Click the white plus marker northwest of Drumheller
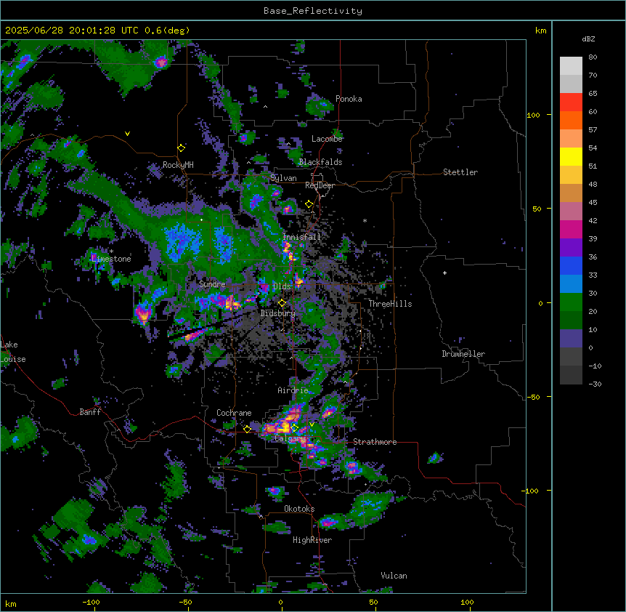This screenshot has height=612, width=626. click(x=444, y=273)
